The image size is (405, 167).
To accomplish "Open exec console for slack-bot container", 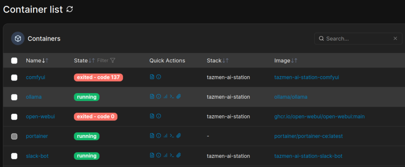I will (x=172, y=156).
